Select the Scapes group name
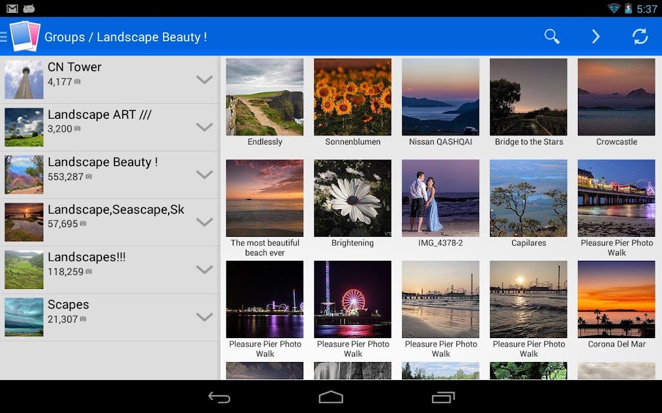Screen dimensions: 662x413 pos(68,305)
